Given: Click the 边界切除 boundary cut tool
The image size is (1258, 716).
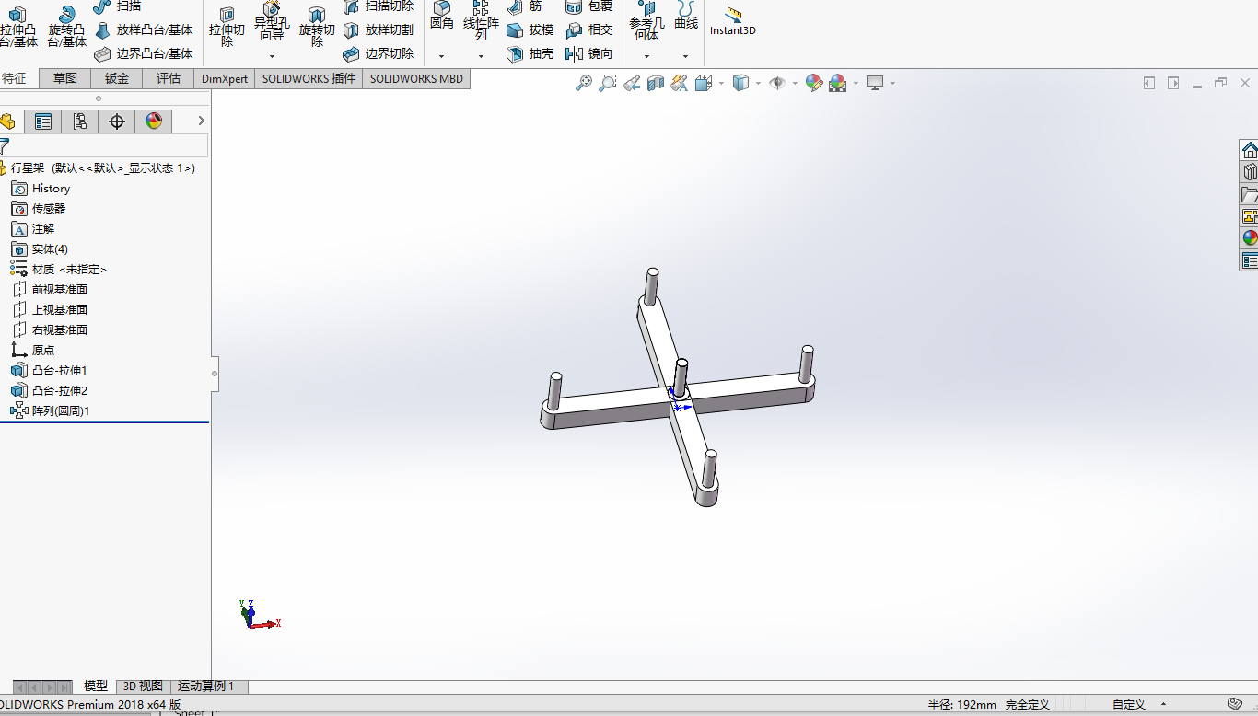Looking at the screenshot, I should (x=378, y=54).
